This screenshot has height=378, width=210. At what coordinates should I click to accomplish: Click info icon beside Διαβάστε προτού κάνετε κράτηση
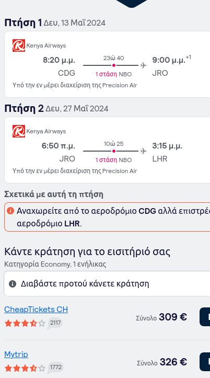pyautogui.click(x=13, y=284)
